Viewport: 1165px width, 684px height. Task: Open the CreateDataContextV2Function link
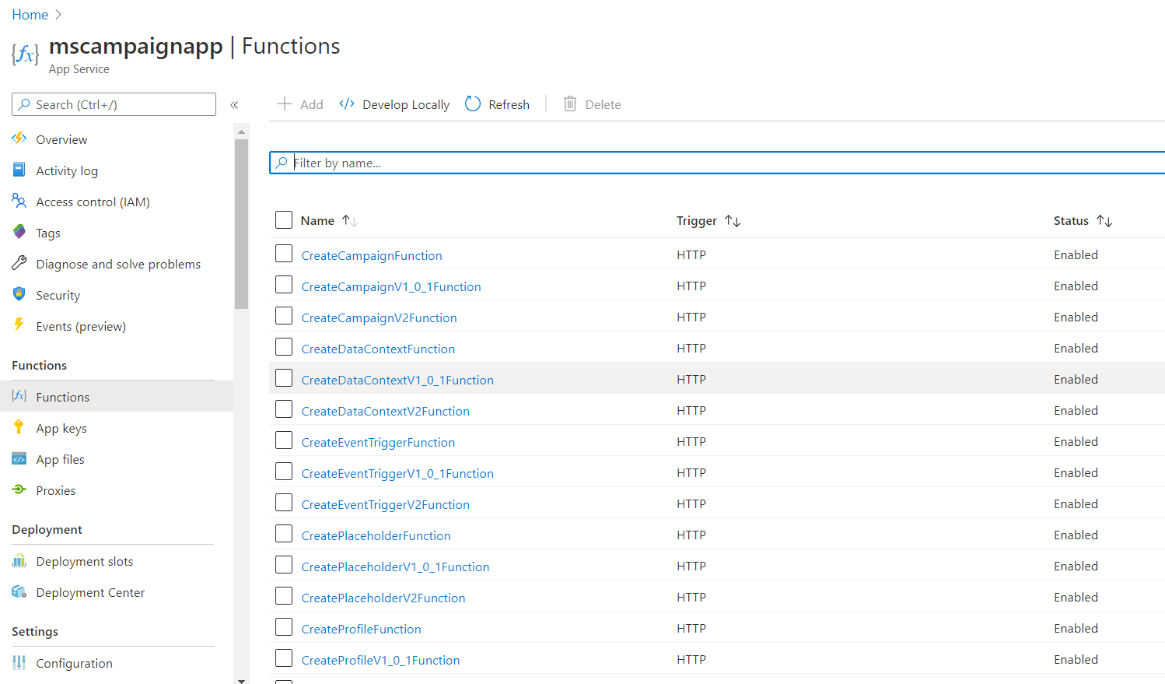point(385,411)
